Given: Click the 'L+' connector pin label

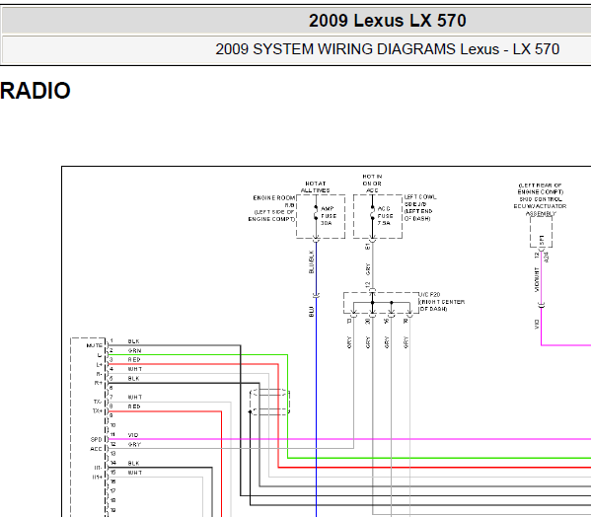Looking at the screenshot, I should (99, 365).
